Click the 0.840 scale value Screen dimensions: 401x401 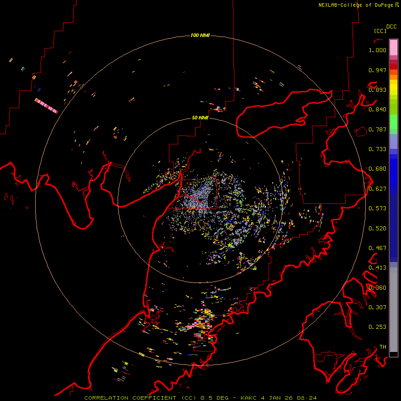[x=377, y=110]
